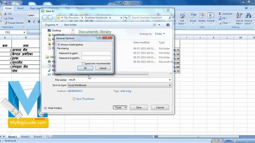Toggle Italic formatting in Excel ribbon
The height and width of the screenshot is (143, 255).
click(34, 21)
